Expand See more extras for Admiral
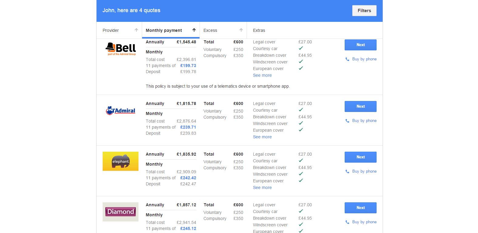The image size is (478, 233). coord(262,137)
